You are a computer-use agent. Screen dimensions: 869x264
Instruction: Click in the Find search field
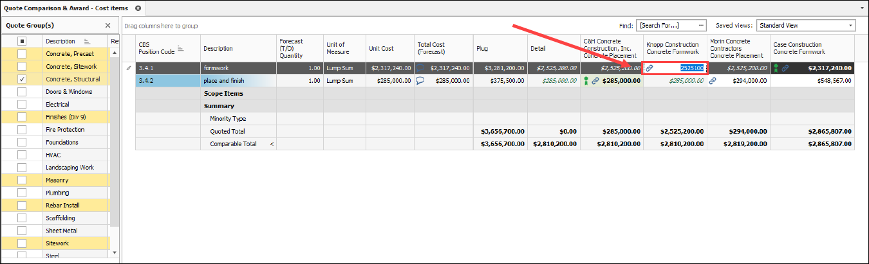tap(666, 26)
